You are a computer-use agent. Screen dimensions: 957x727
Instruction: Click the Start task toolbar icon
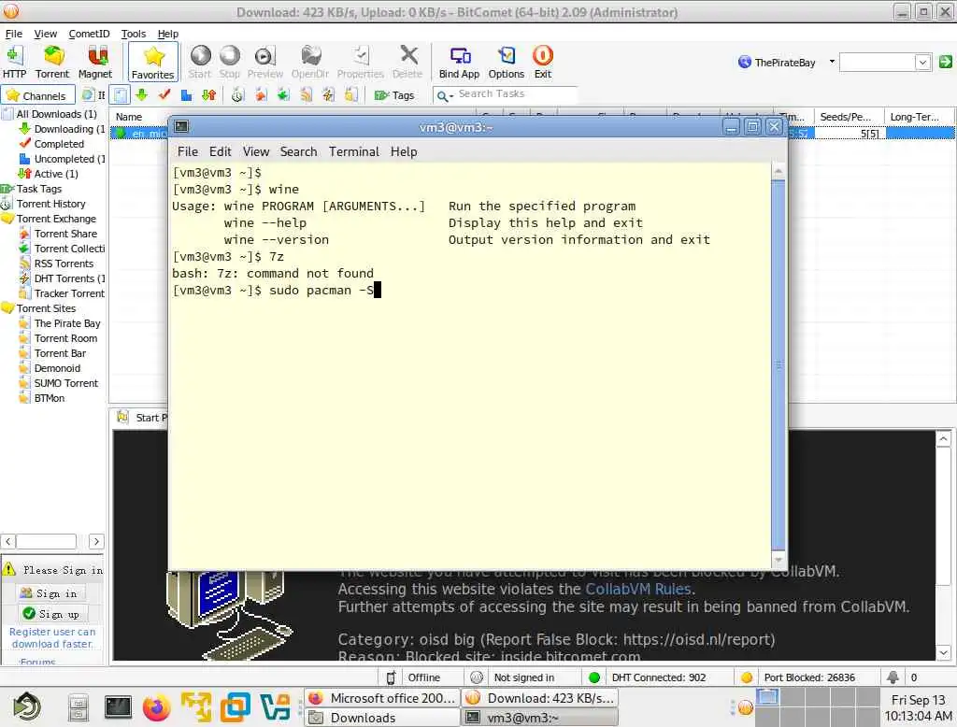click(200, 63)
